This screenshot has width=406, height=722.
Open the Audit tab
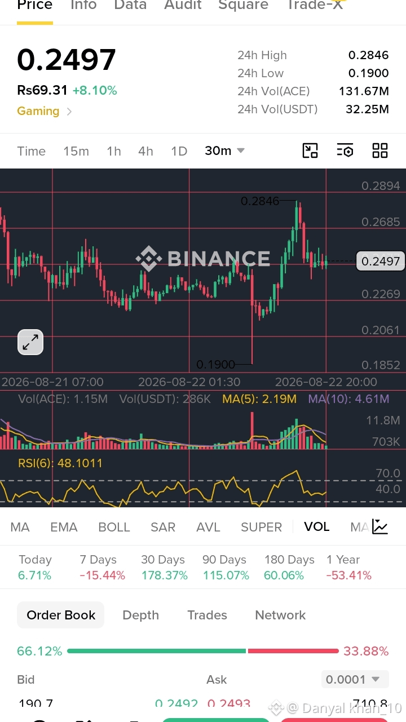(x=183, y=6)
